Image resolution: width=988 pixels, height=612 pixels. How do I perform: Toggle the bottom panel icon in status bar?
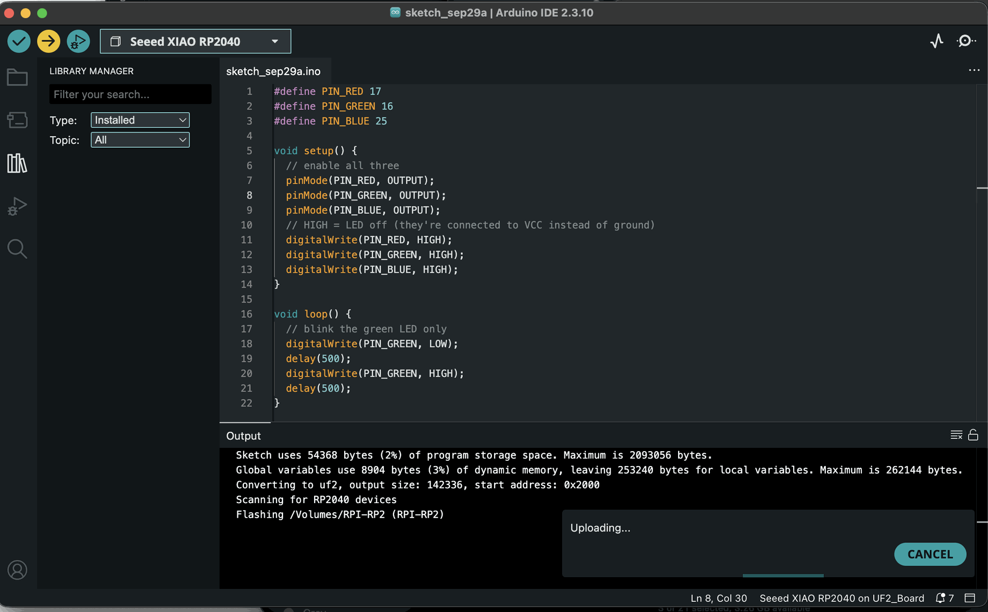pos(970,598)
